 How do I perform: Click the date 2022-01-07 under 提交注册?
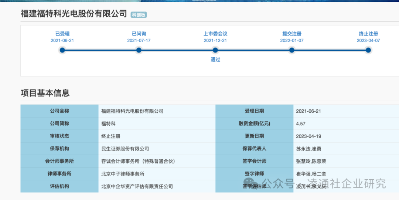coord(292,41)
